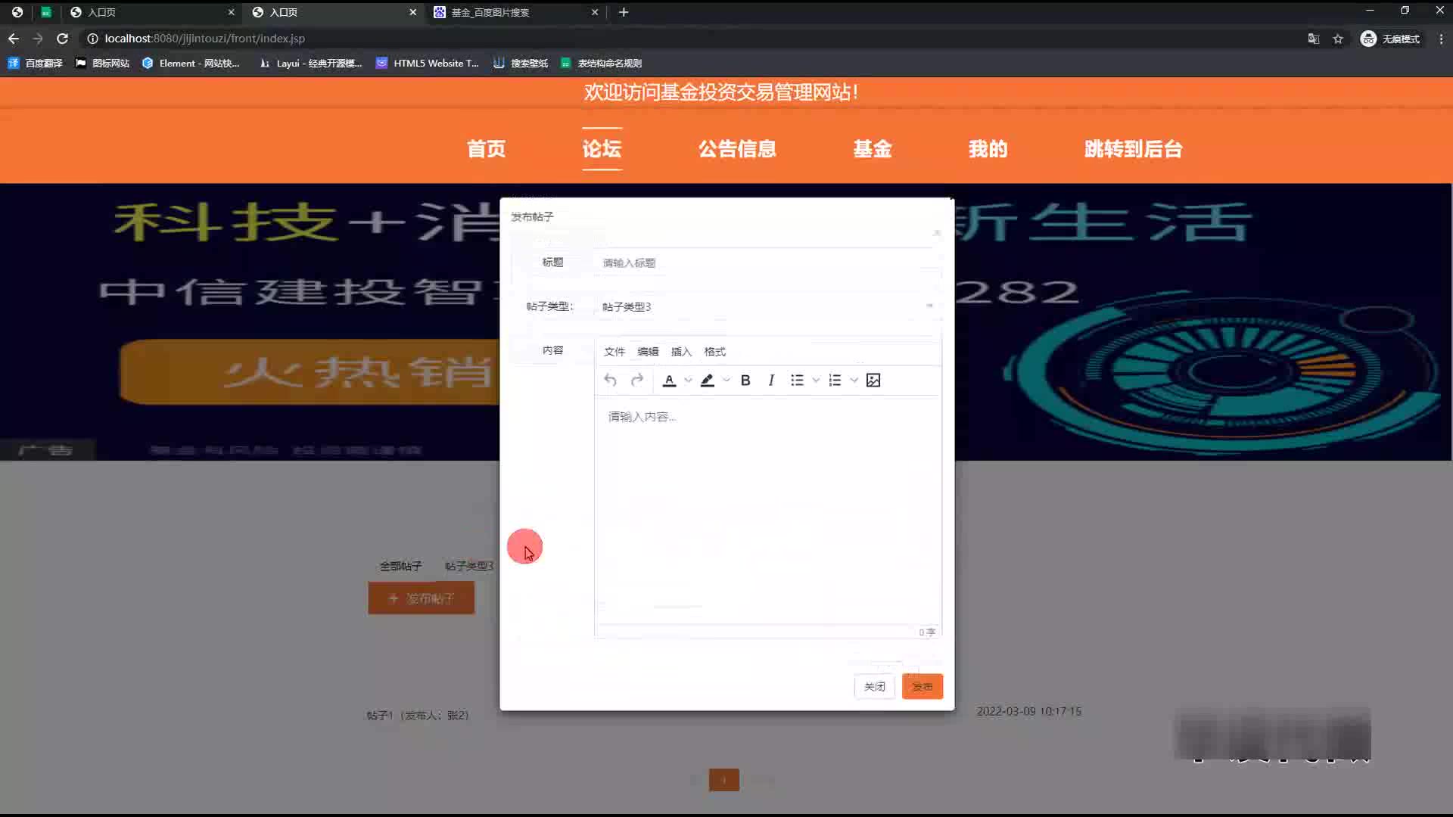The width and height of the screenshot is (1453, 817).
Task: Reload the page
Action: click(x=63, y=39)
